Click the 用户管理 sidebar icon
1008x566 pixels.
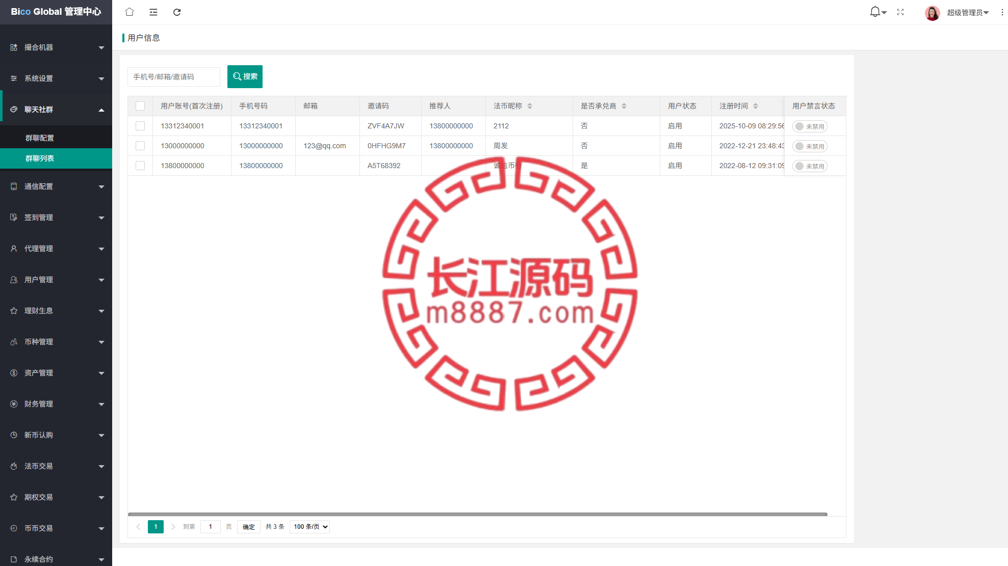pyautogui.click(x=14, y=280)
